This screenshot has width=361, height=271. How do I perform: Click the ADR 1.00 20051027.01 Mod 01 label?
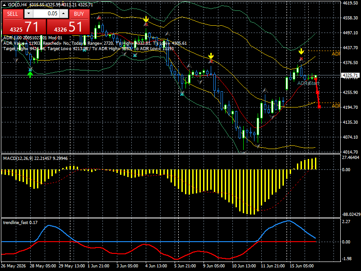coord(32,38)
